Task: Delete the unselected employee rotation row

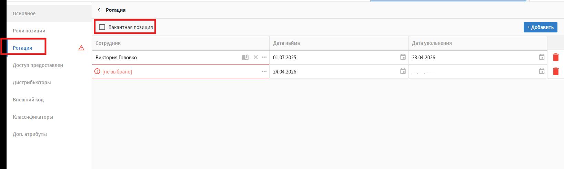Action: click(555, 71)
